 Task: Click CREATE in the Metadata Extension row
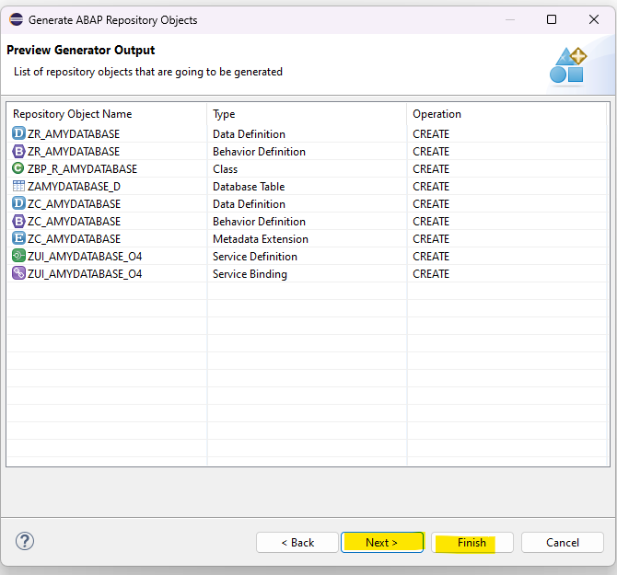tap(431, 239)
